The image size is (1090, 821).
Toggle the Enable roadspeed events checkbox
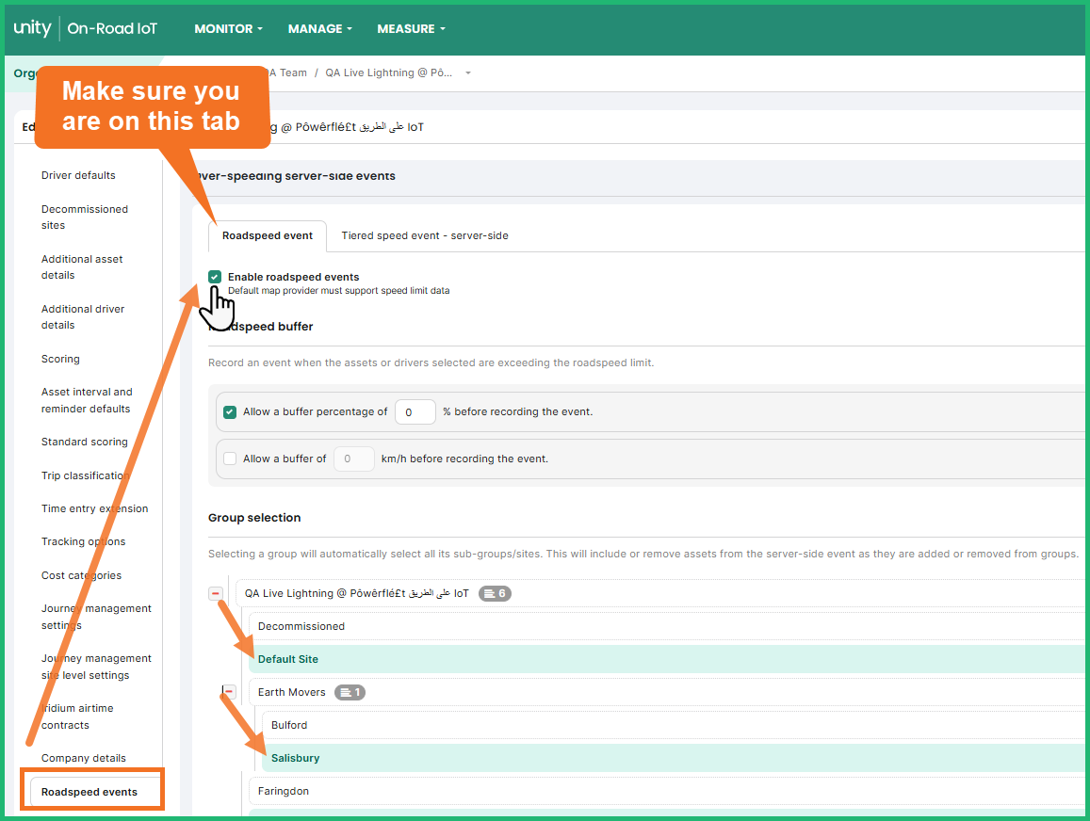[x=215, y=277]
